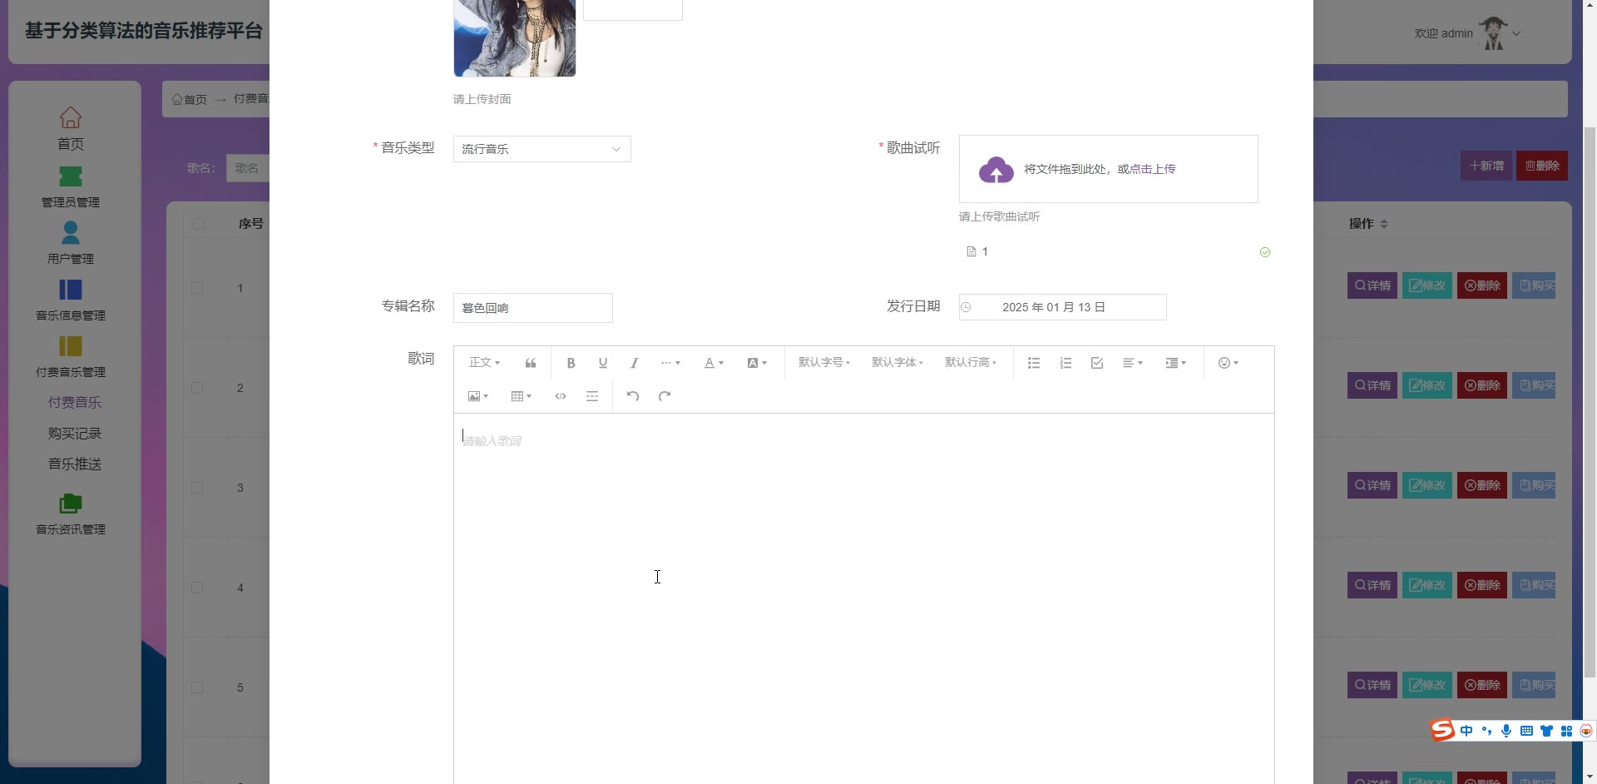Screen dimensions: 1597x784
Task: Click the 管理员管理 icon in the sidebar
Action: pos(71,176)
